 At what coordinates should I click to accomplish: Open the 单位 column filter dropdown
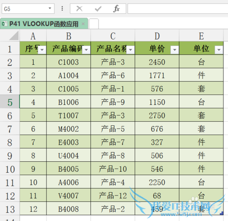(219, 50)
